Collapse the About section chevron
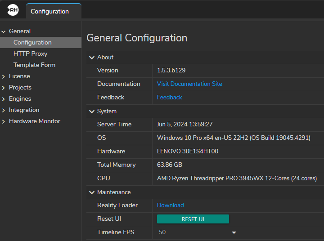324x241 pixels. tap(92, 58)
